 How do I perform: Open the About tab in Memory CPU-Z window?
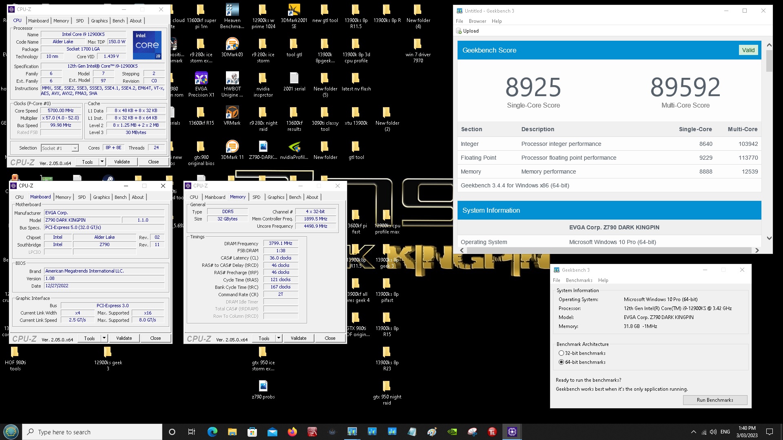(312, 197)
